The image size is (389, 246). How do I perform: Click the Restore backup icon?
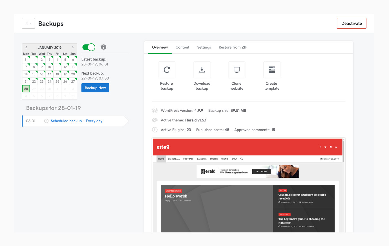click(167, 70)
